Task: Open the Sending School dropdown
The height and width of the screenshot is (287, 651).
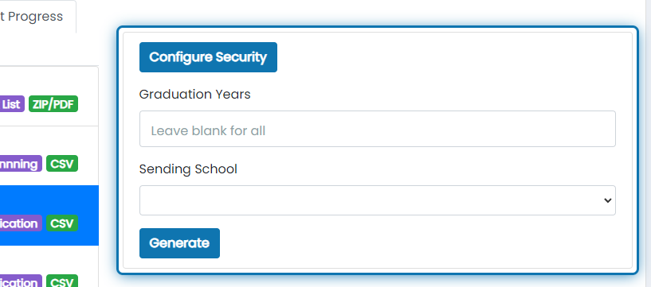Action: (x=378, y=200)
